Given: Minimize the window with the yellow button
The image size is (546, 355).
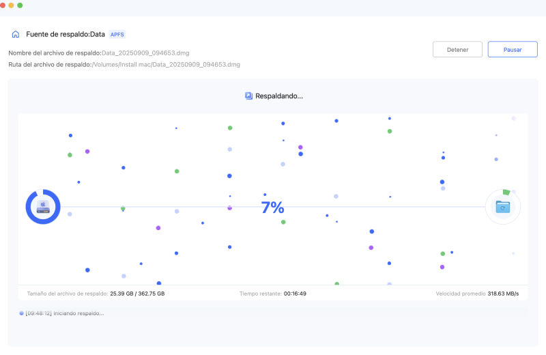Looking at the screenshot, I should coord(12,5).
